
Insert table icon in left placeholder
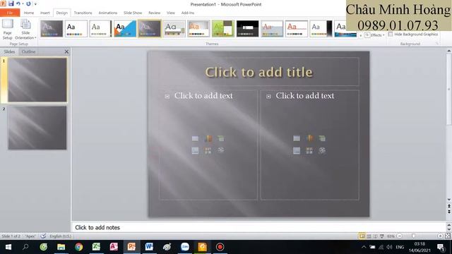[x=195, y=138]
